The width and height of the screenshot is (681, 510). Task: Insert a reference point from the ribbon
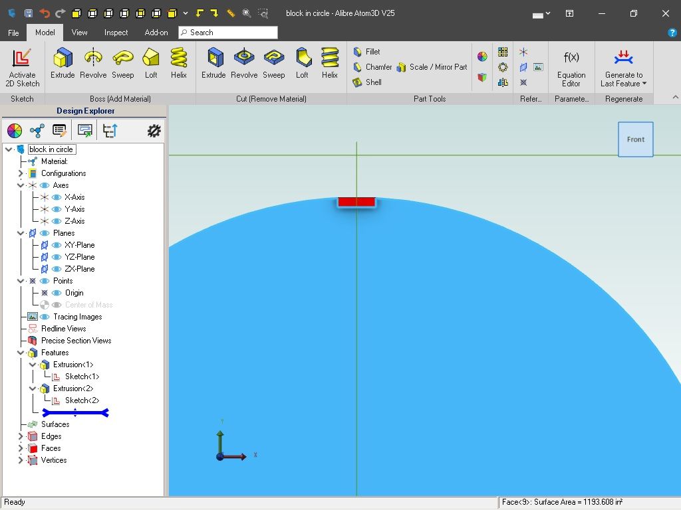click(523, 82)
